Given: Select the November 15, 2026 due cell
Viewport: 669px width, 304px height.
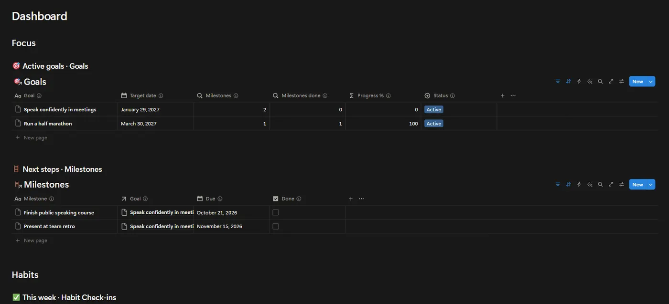Looking at the screenshot, I should coord(231,227).
